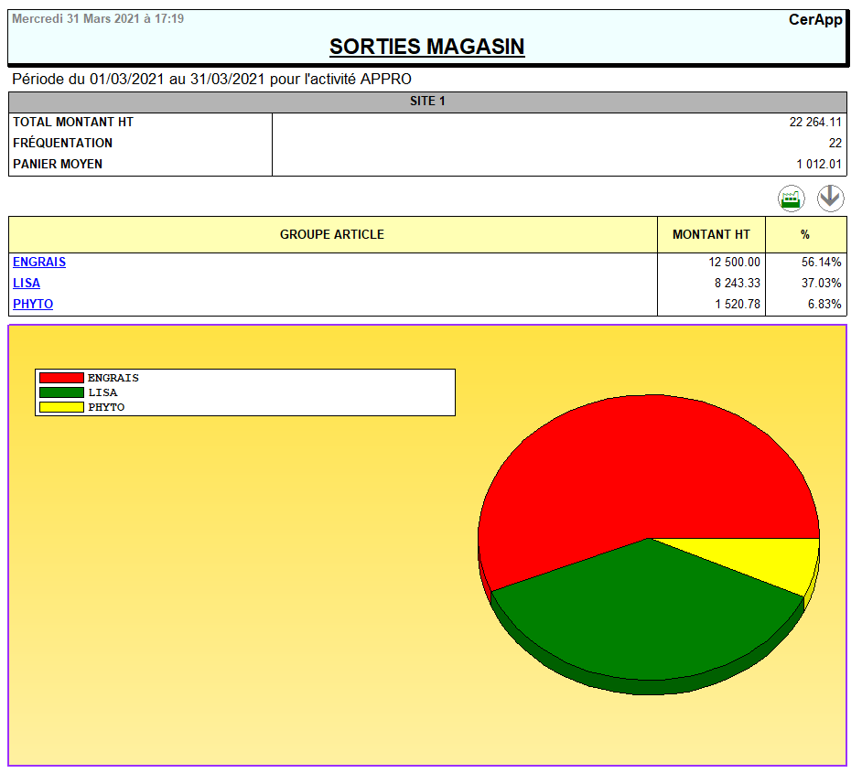Screen dimensions: 862x784
Task: Click the green factory site icon
Action: click(792, 198)
